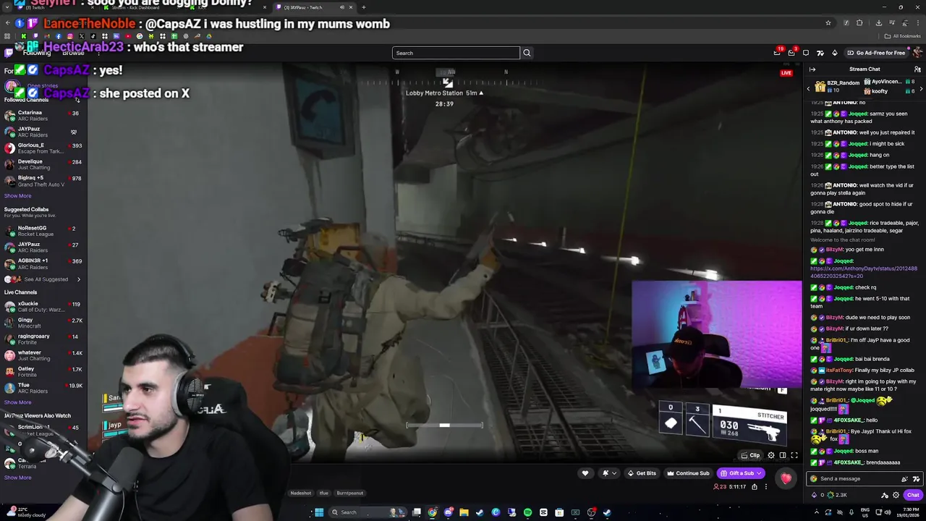The width and height of the screenshot is (926, 521).
Task: Open the moderator sword tools icon
Action: pyautogui.click(x=885, y=496)
